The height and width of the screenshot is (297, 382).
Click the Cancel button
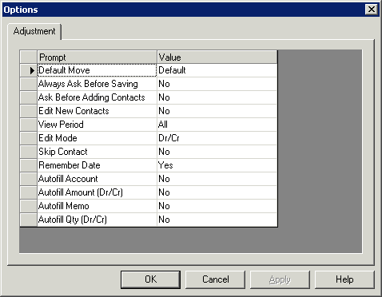pyautogui.click(x=215, y=279)
